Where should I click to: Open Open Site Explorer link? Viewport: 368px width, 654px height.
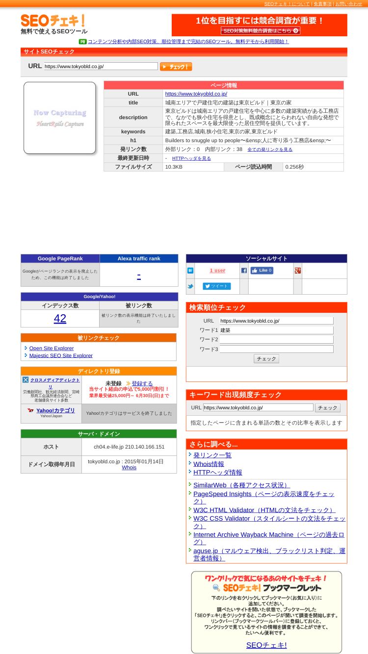[x=52, y=348]
